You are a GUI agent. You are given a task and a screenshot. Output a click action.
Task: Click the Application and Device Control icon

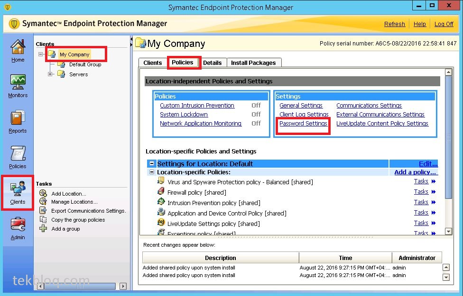(x=161, y=212)
